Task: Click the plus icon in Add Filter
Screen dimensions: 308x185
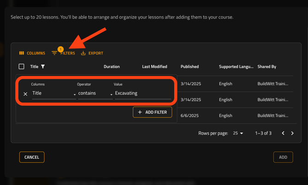Action: pyautogui.click(x=140, y=112)
